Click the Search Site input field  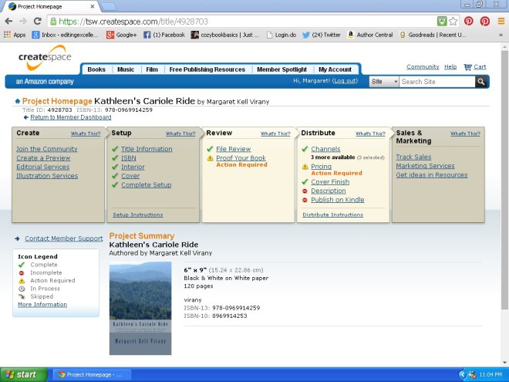[437, 81]
